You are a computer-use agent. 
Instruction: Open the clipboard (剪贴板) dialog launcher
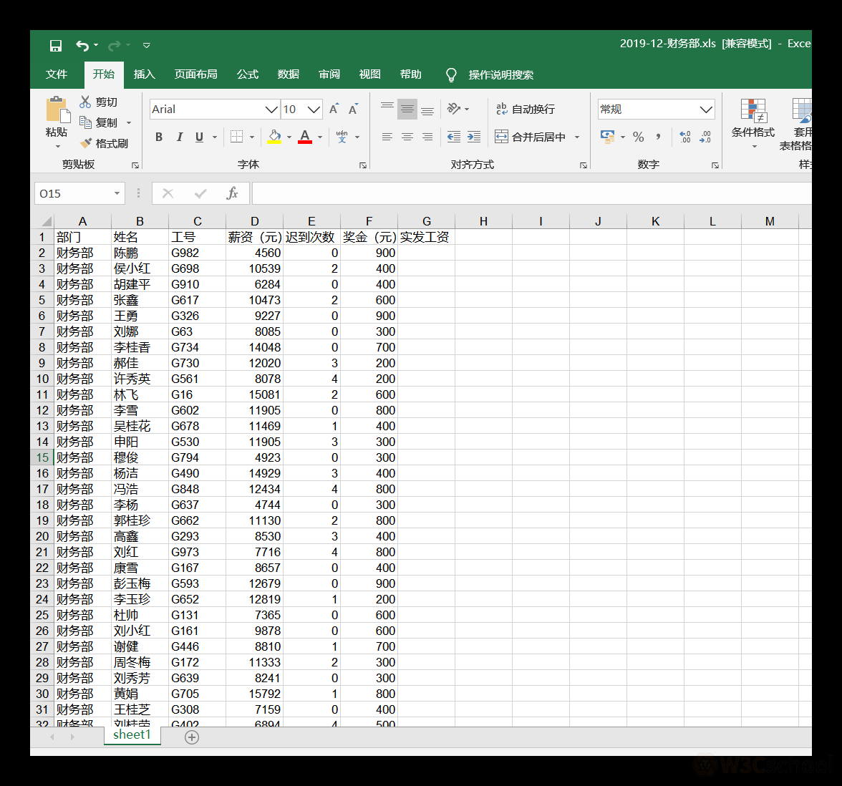[x=135, y=165]
